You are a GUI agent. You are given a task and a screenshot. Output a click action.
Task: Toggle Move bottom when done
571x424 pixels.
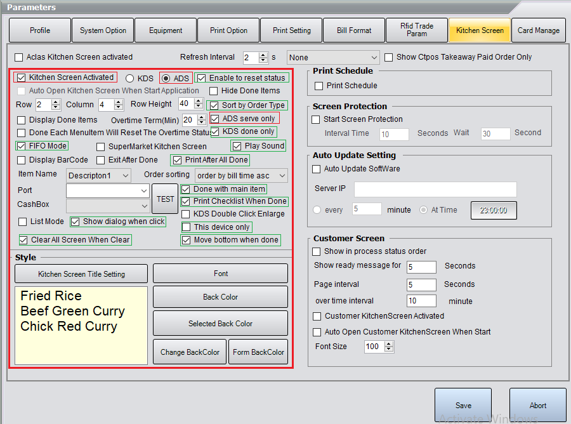coord(186,240)
